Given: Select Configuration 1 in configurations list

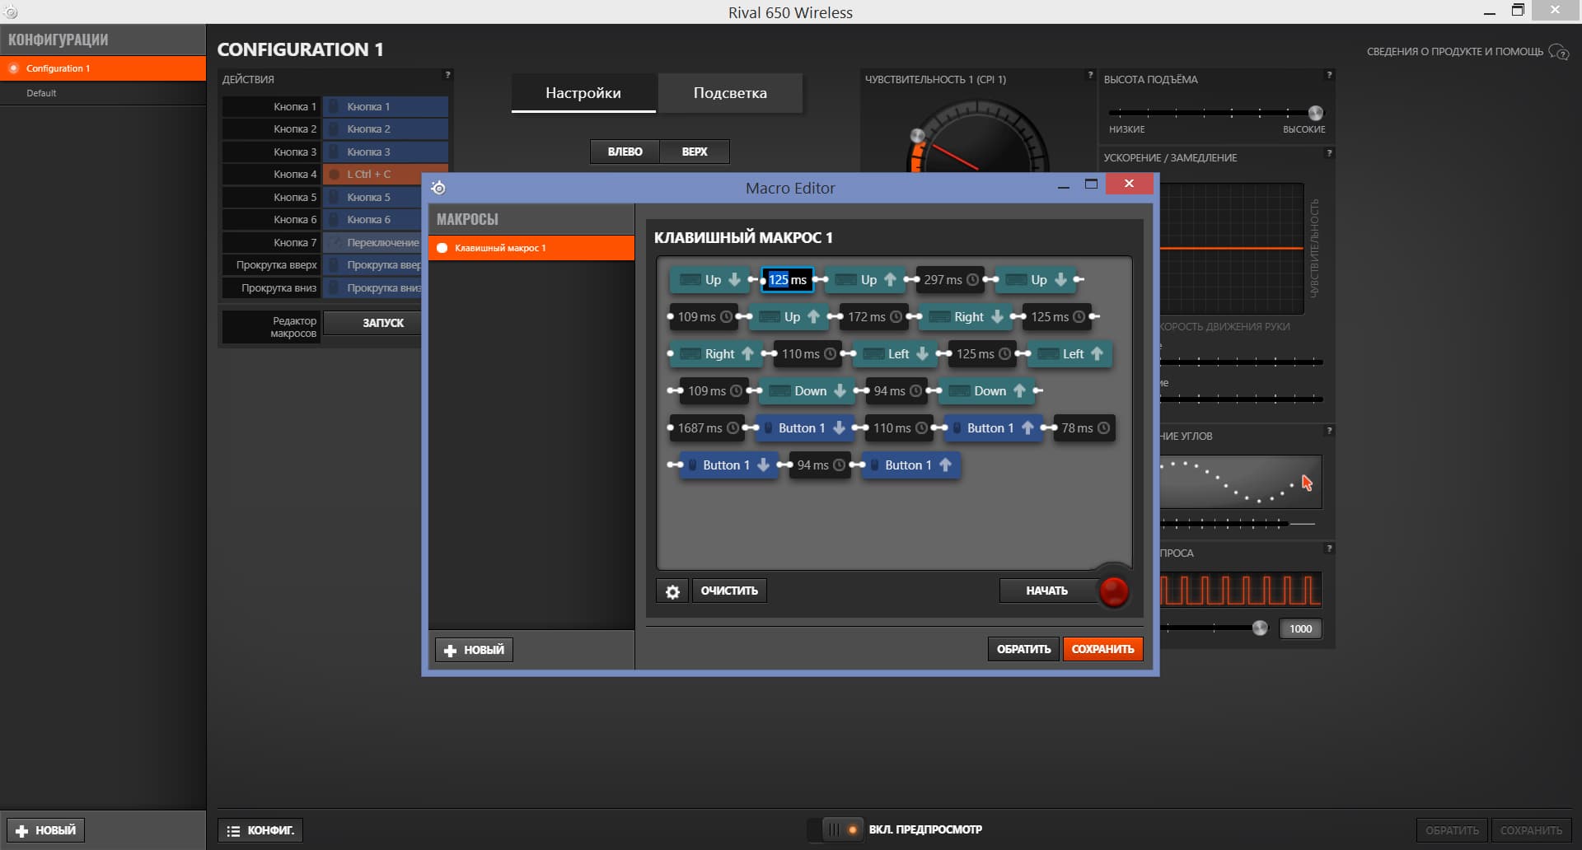Looking at the screenshot, I should [103, 68].
